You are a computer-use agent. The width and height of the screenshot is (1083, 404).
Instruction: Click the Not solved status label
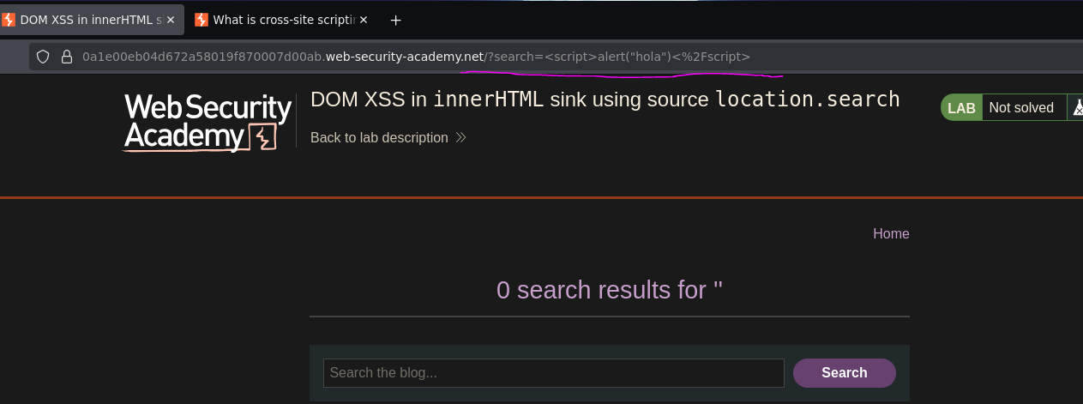coord(1021,107)
